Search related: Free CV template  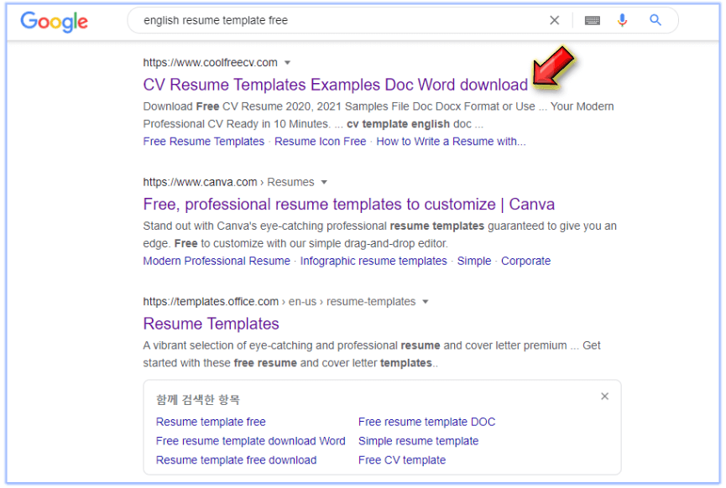(x=402, y=460)
